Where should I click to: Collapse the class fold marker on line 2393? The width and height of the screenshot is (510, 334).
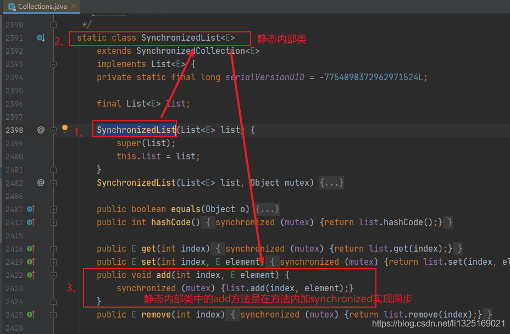[54, 64]
